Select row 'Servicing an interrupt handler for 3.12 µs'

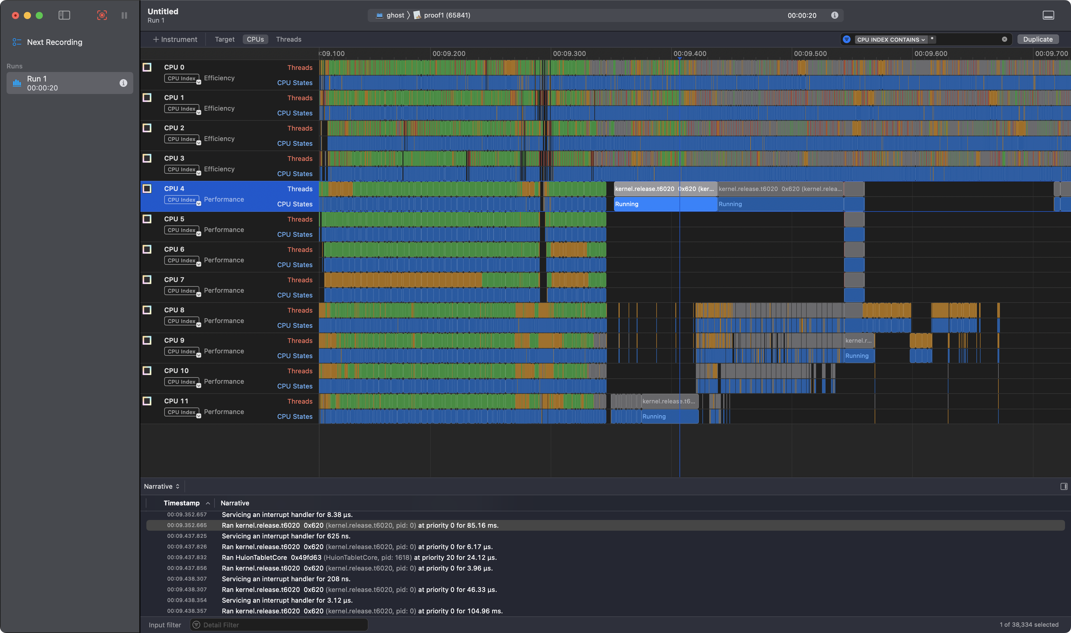pyautogui.click(x=606, y=601)
